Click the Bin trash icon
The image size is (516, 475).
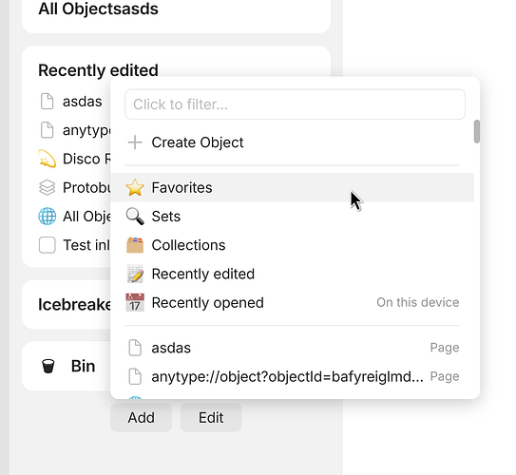point(48,366)
